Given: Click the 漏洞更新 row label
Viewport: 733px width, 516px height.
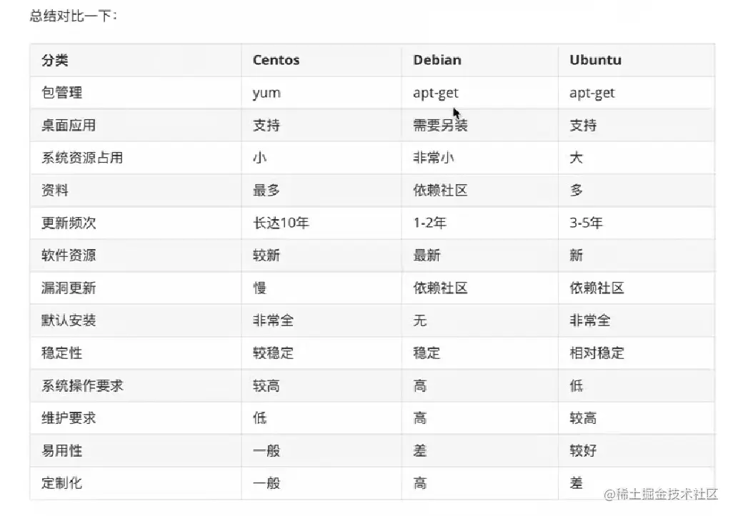Looking at the screenshot, I should 69,288.
